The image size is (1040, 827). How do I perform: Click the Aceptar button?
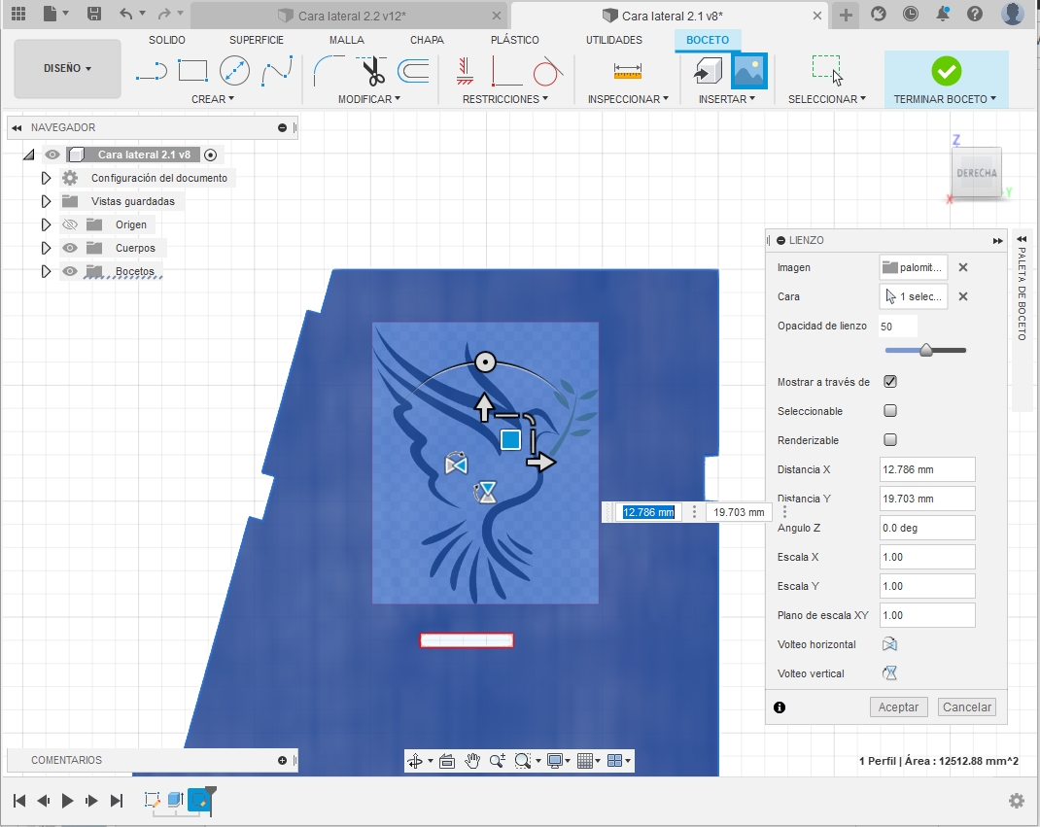[x=898, y=706]
